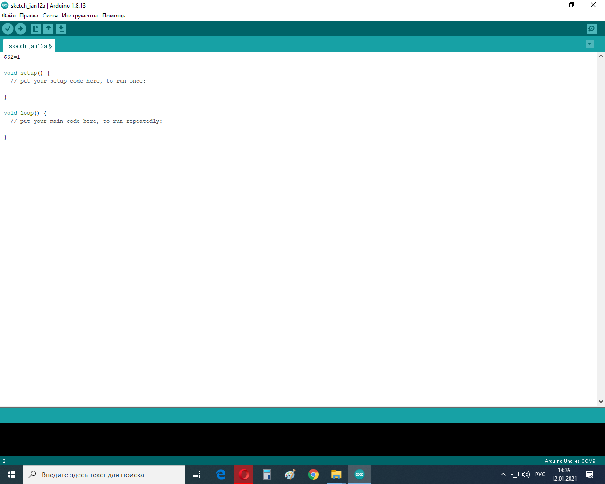Launch Microsoft Edge from the taskbar
The image size is (605, 484).
tap(221, 475)
